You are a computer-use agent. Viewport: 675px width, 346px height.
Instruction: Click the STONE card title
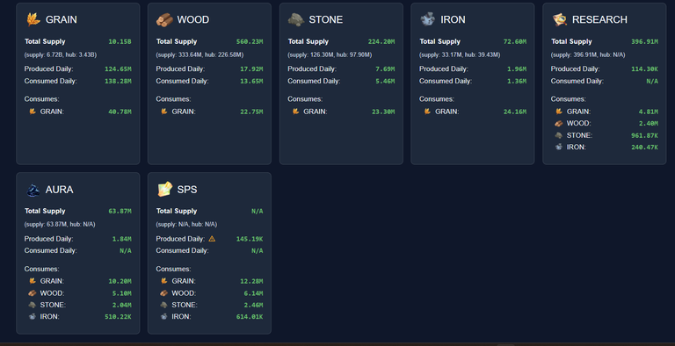(x=326, y=19)
